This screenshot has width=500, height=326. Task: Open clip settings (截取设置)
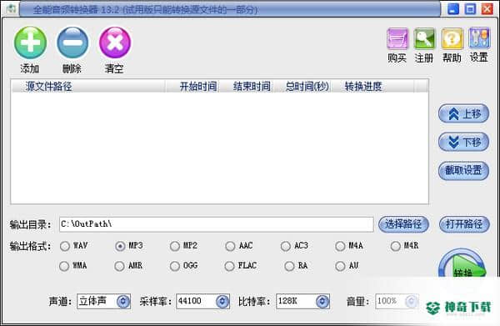point(463,170)
